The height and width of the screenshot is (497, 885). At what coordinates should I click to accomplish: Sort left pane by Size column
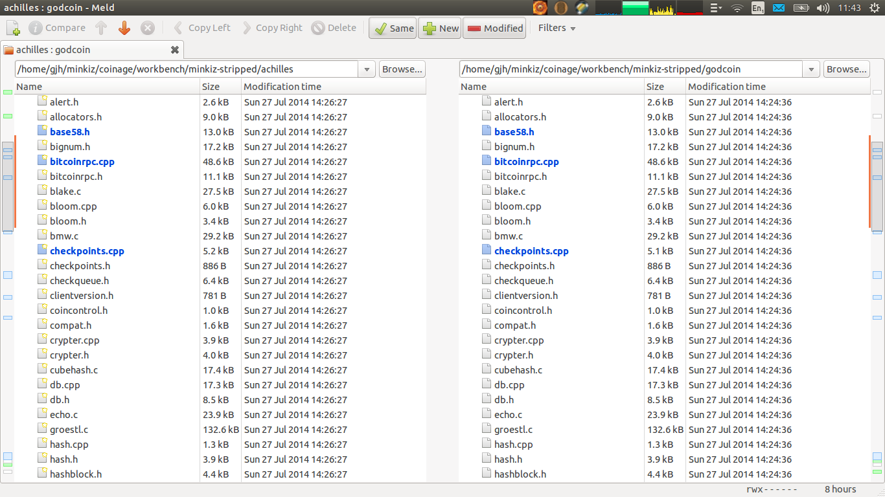coord(220,87)
